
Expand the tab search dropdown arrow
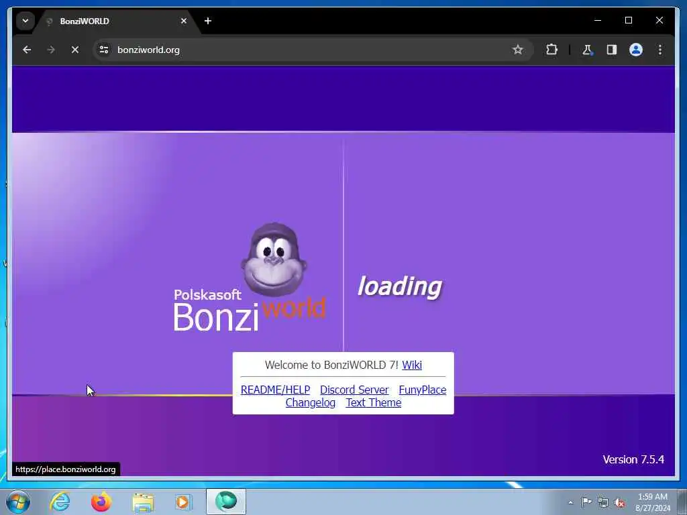point(25,21)
